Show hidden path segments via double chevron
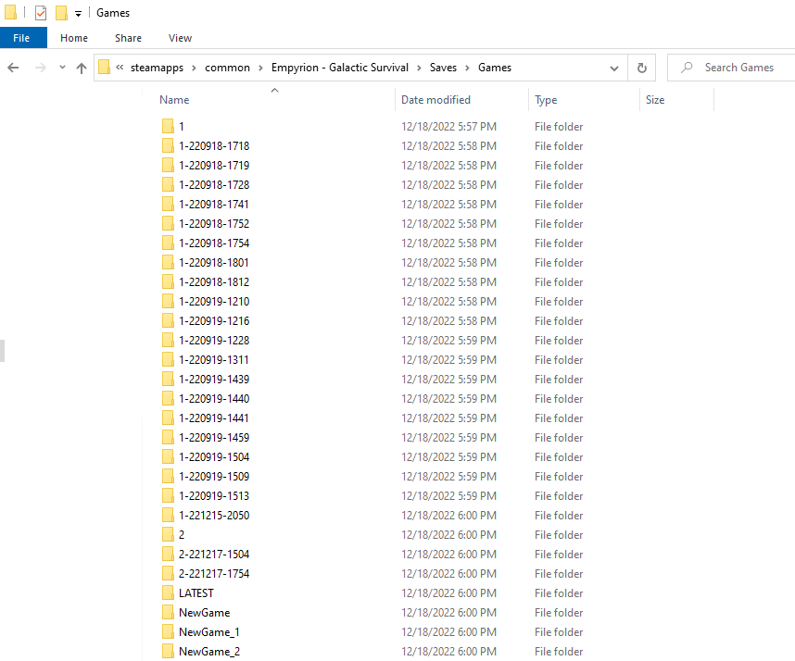Viewport: 795px width, 661px height. 120,68
